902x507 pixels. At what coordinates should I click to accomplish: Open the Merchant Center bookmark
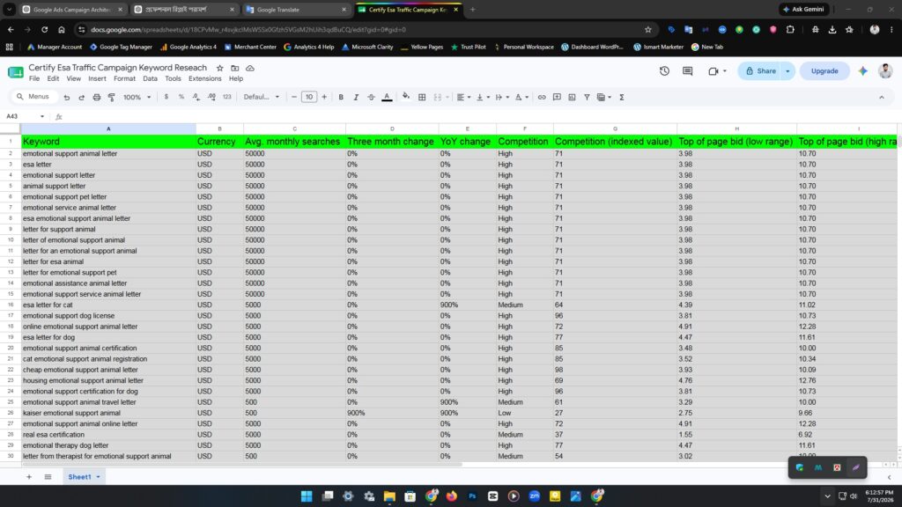pos(250,48)
